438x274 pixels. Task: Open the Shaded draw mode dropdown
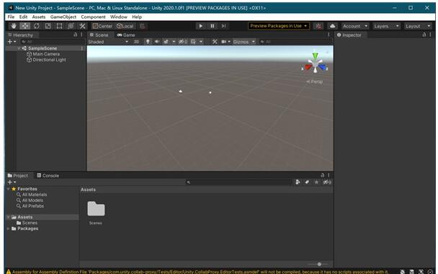coord(108,42)
